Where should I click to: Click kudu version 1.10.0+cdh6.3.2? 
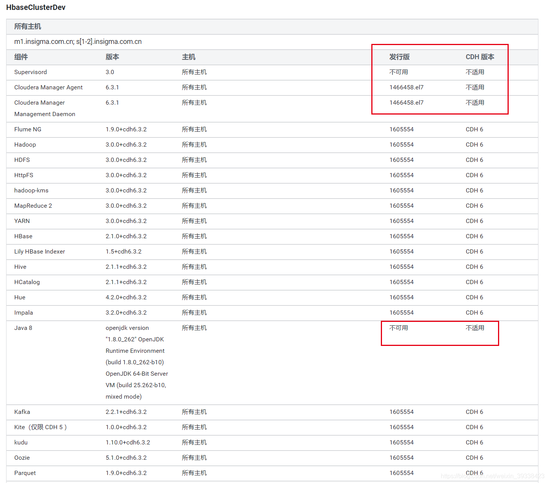[128, 443]
